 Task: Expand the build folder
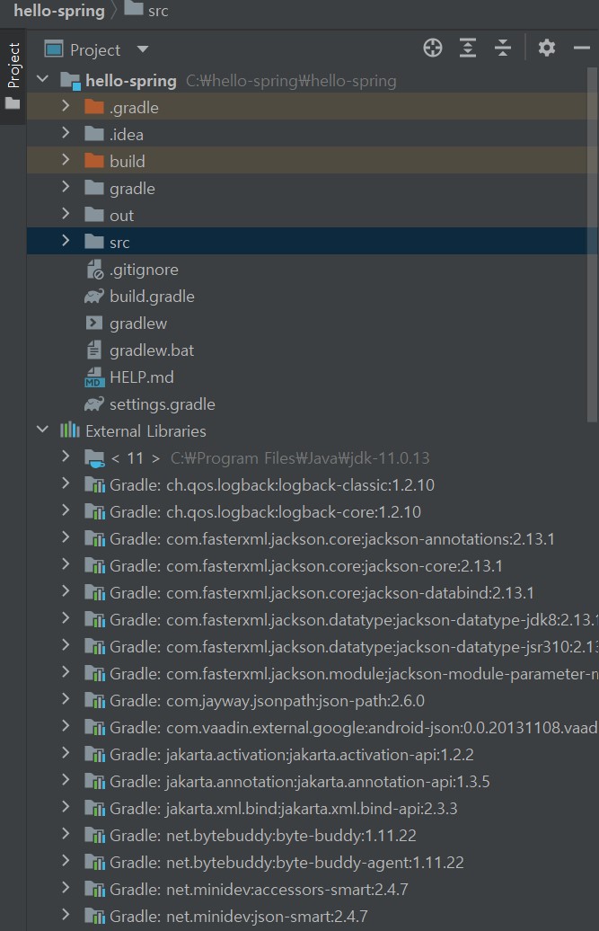click(x=66, y=160)
